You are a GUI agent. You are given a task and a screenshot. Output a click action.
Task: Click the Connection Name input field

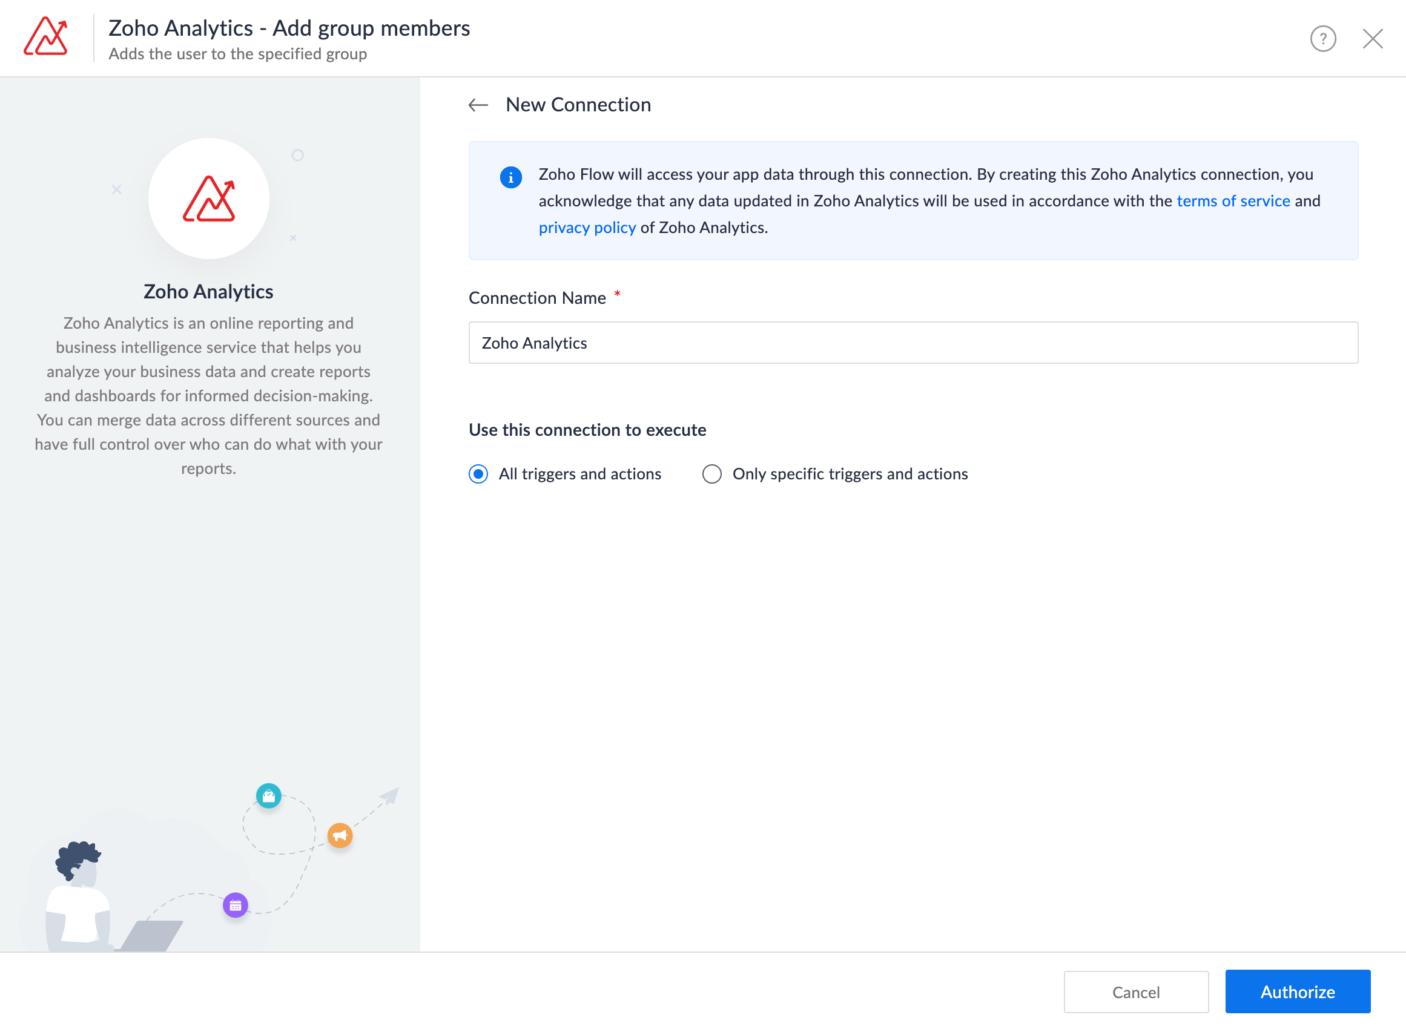point(913,343)
